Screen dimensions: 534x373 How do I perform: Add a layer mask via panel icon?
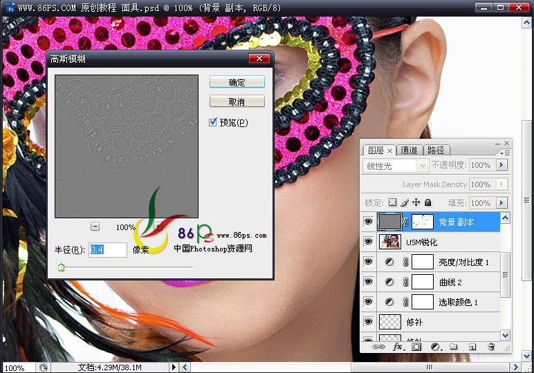click(x=416, y=347)
